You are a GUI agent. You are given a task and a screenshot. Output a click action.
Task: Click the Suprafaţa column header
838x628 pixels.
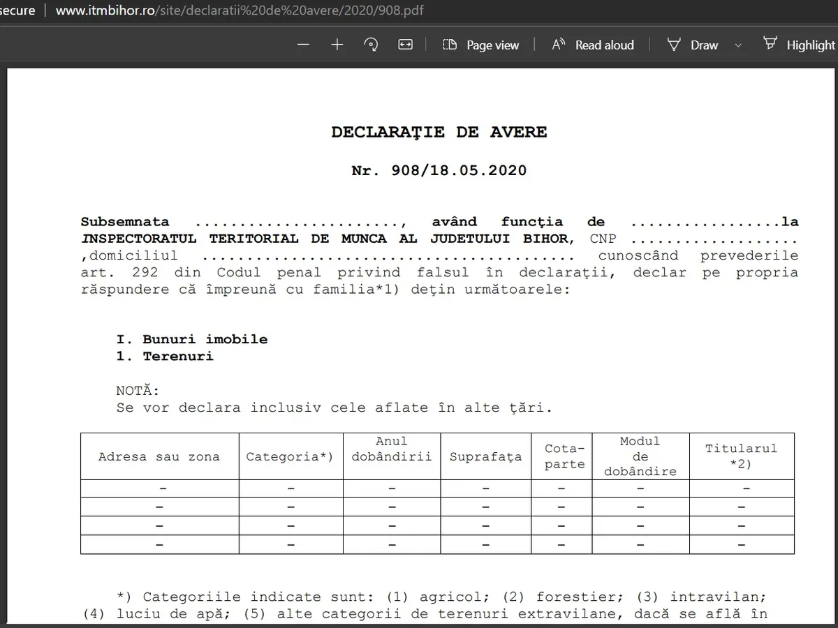click(x=485, y=457)
